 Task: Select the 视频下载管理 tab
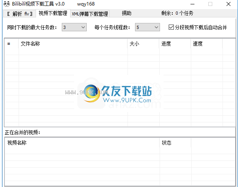pyautogui.click(x=53, y=13)
